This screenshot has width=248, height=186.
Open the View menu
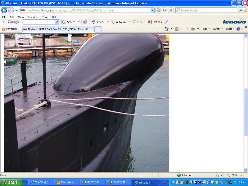(x=21, y=17)
